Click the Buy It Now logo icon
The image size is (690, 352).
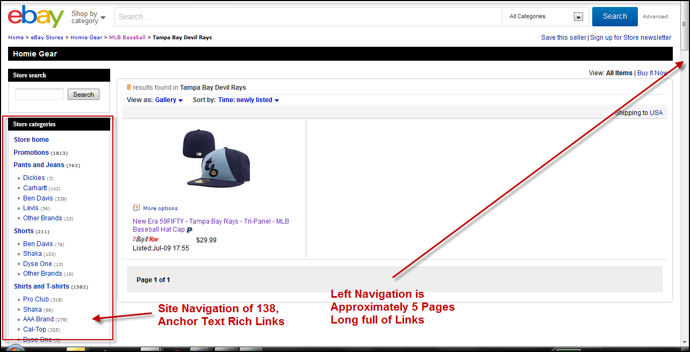[146, 239]
